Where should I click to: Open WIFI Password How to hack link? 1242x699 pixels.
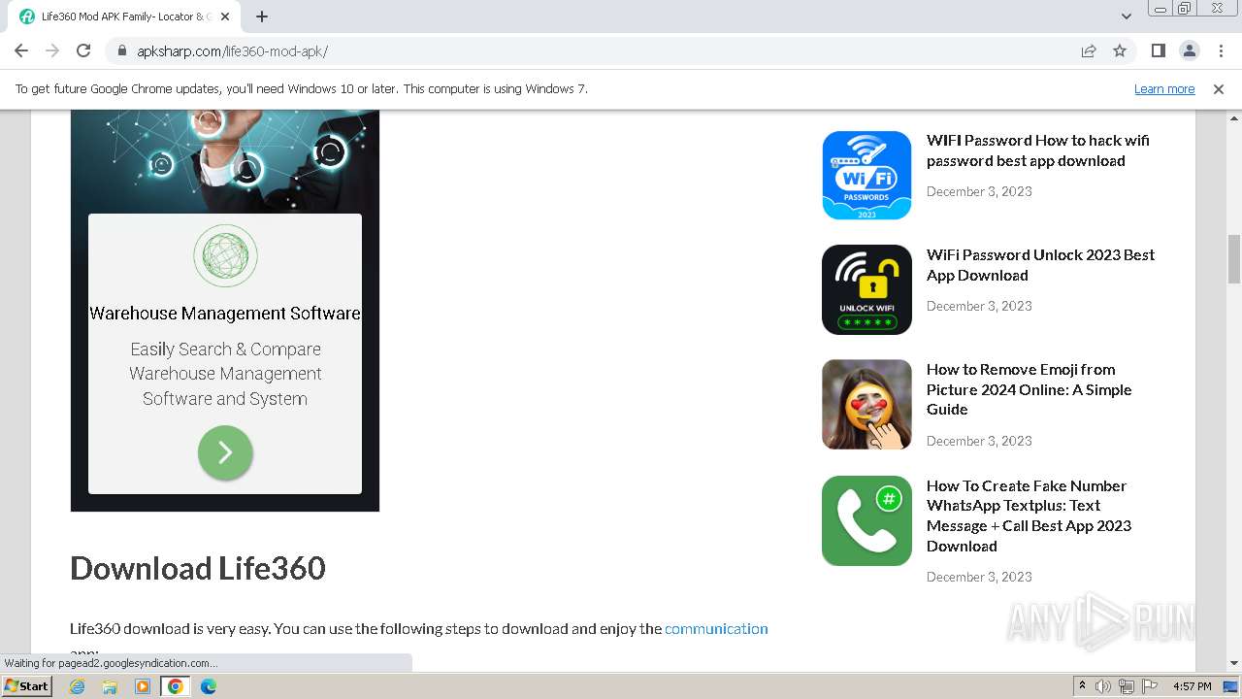1037,150
